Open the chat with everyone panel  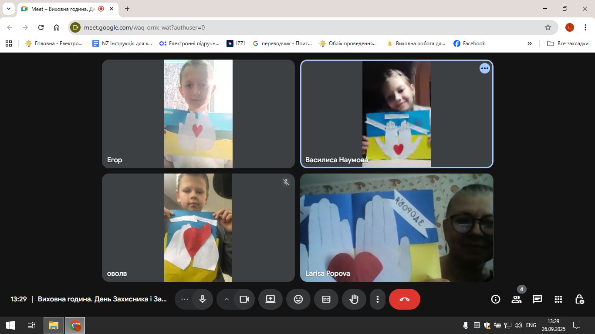click(538, 299)
